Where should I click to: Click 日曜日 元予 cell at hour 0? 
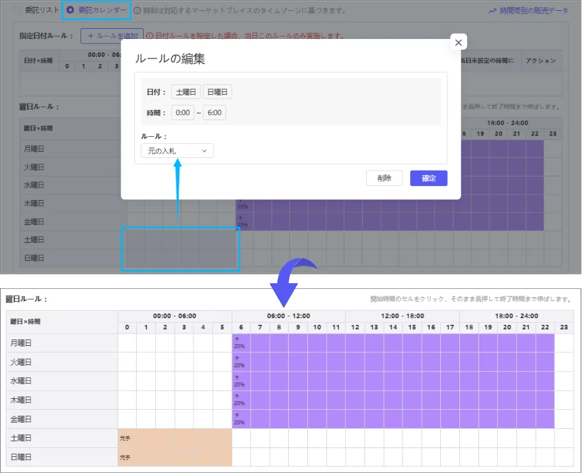127,457
